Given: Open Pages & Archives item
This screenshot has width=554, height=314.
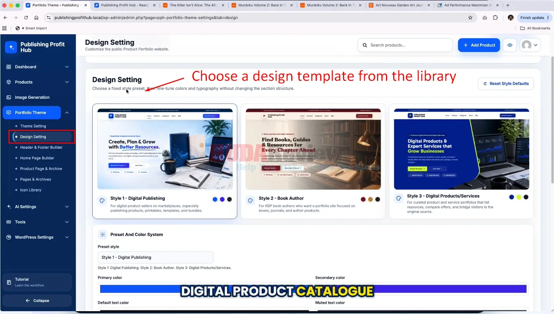Looking at the screenshot, I should click(x=35, y=179).
